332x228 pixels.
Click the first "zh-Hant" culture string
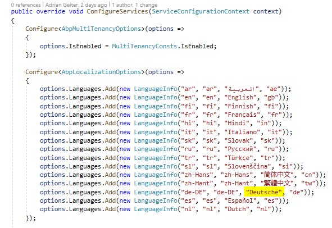(x=197, y=183)
